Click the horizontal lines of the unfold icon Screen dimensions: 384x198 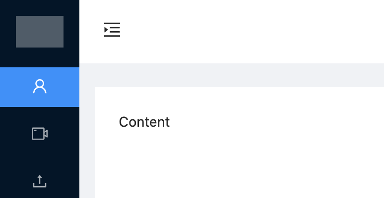[115, 30]
